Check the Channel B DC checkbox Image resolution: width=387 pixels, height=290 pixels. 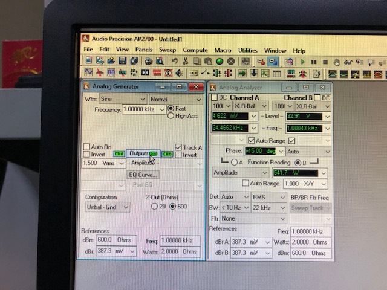pos(317,98)
